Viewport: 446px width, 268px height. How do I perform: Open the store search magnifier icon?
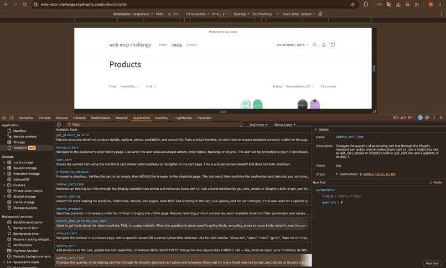tap(315, 45)
